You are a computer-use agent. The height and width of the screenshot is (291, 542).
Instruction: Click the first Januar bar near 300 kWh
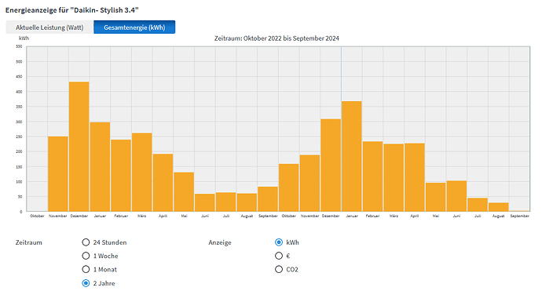click(x=101, y=167)
